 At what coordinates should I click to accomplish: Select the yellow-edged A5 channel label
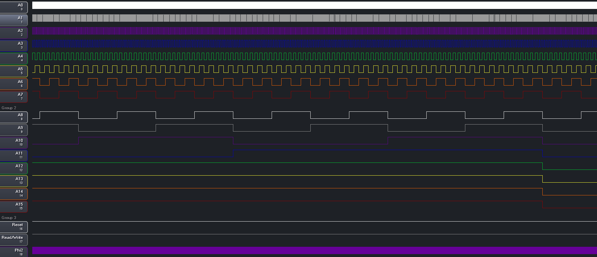(x=14, y=71)
